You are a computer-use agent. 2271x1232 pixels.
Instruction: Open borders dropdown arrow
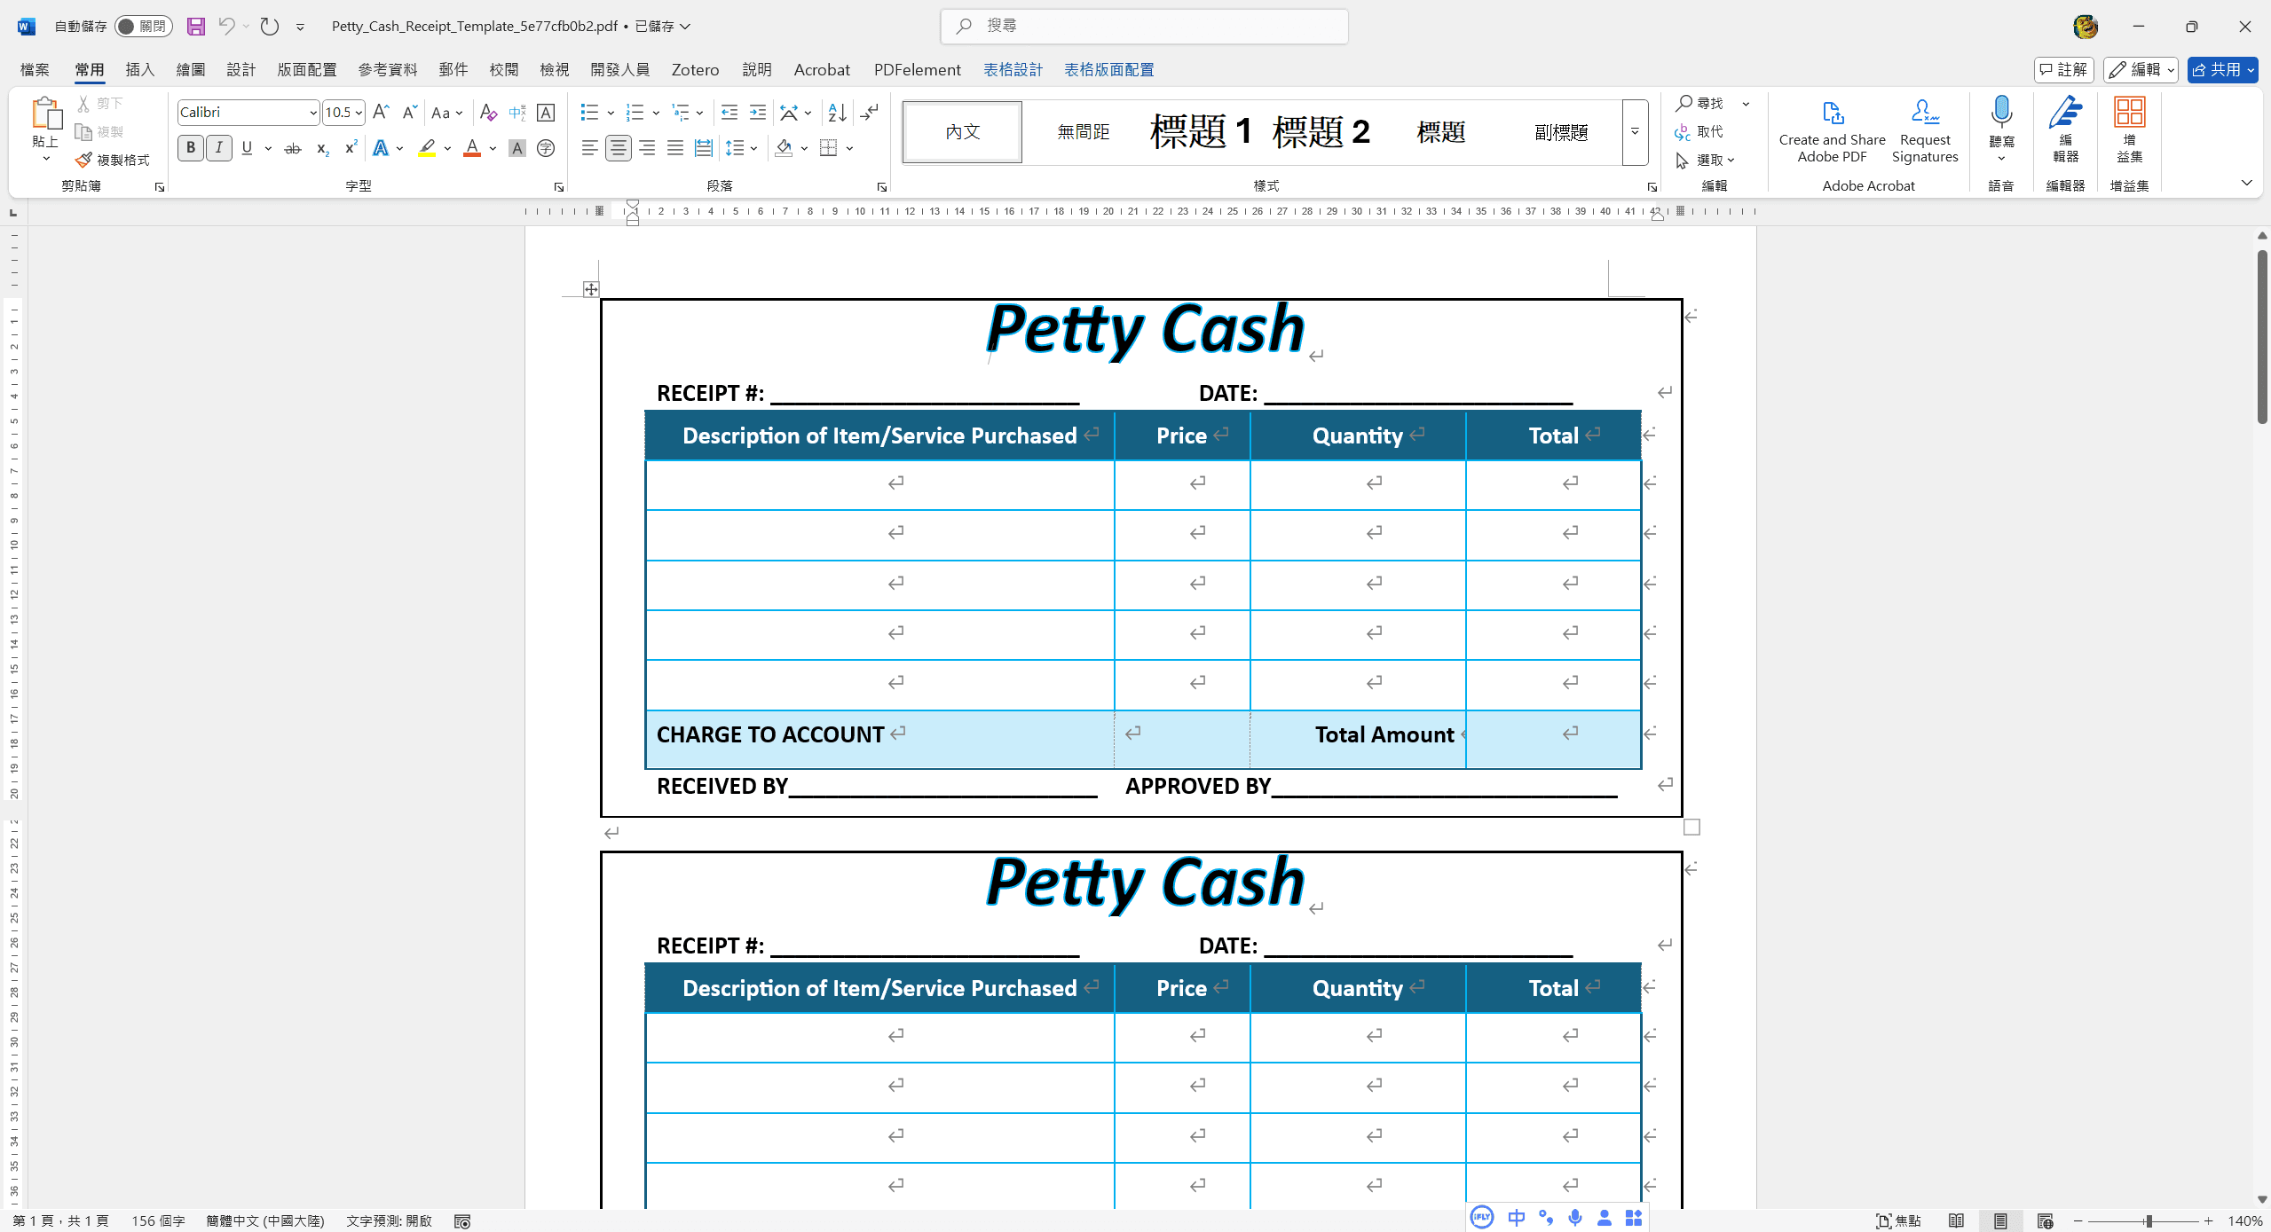click(x=849, y=148)
